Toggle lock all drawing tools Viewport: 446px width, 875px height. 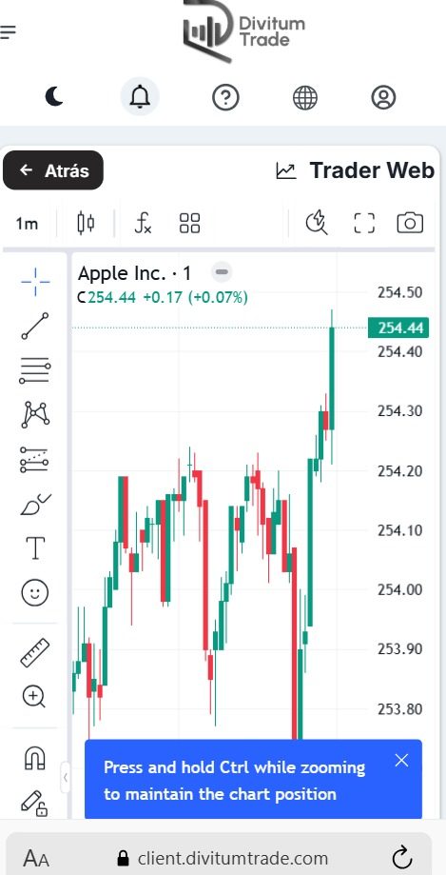tap(34, 803)
